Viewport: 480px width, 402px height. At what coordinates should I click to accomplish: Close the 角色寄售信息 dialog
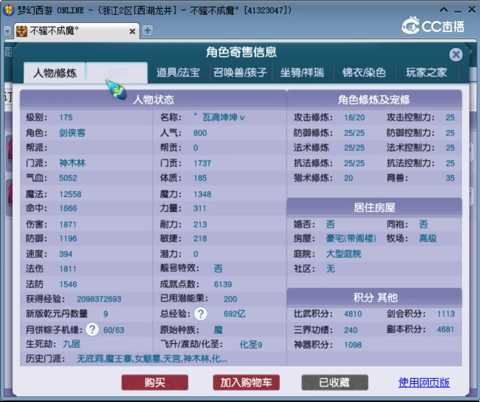point(456,55)
